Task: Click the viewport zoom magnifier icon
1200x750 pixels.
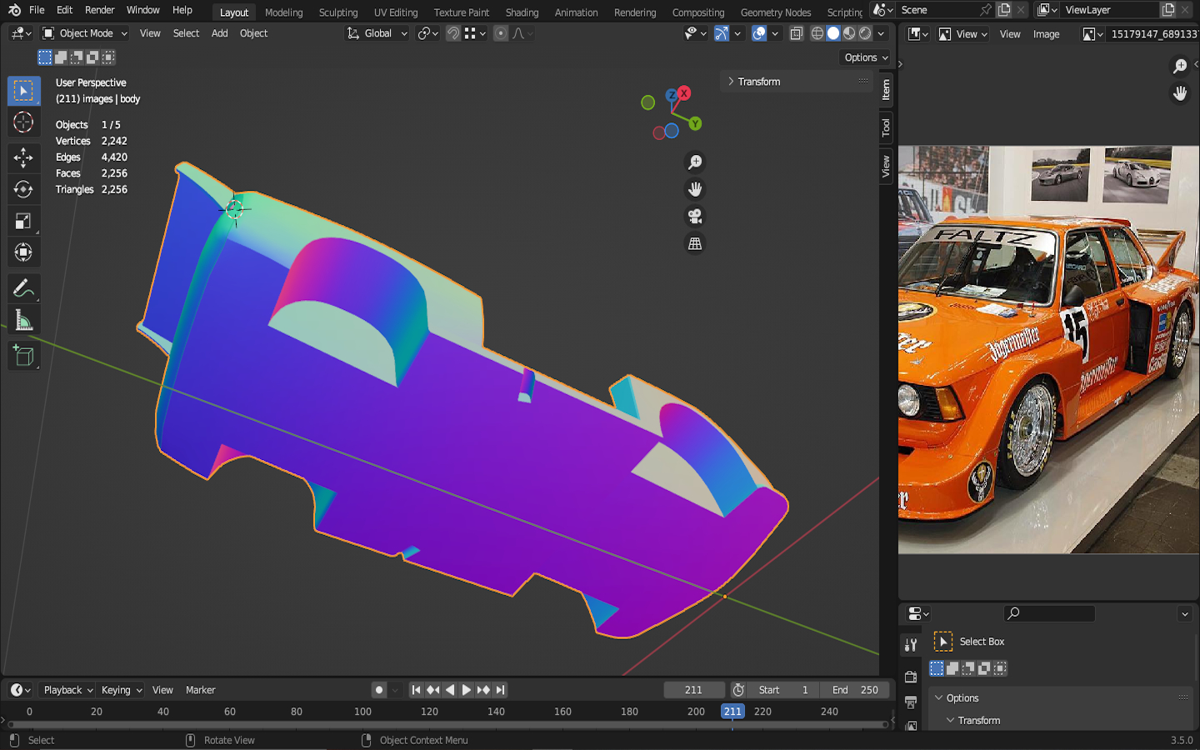Action: 695,162
